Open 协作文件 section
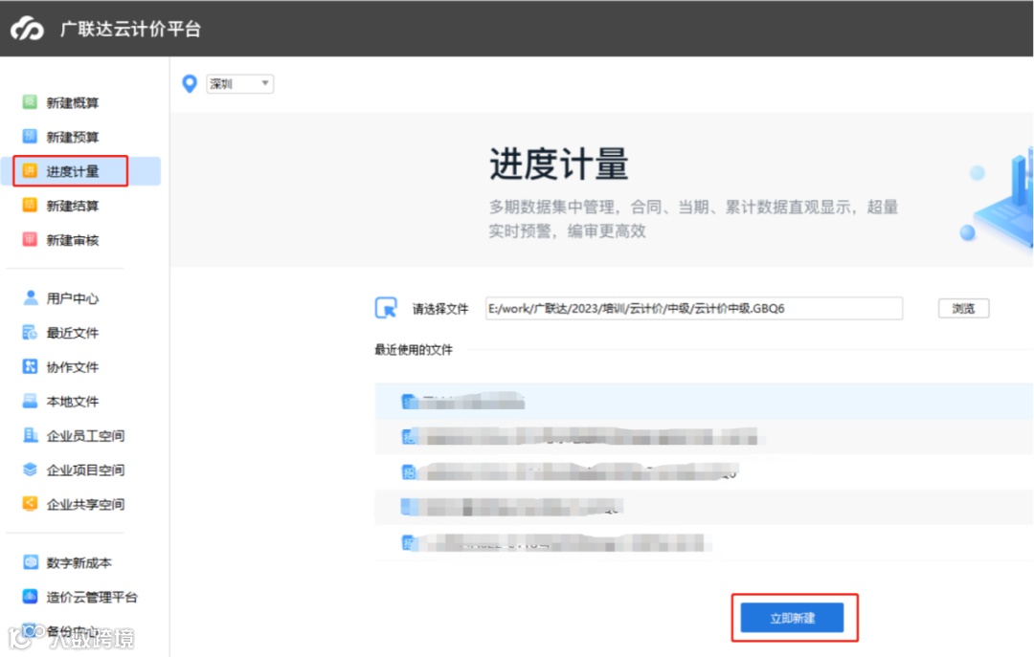 [73, 367]
